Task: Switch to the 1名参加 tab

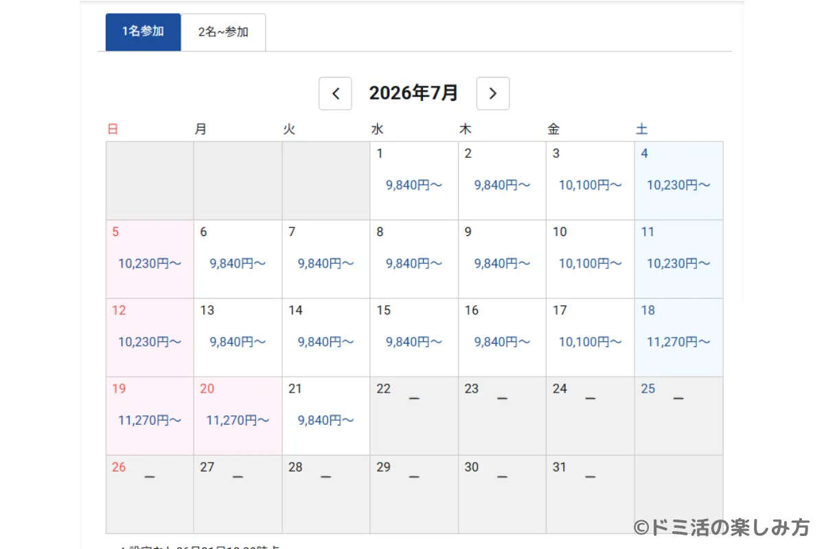Action: pyautogui.click(x=143, y=32)
